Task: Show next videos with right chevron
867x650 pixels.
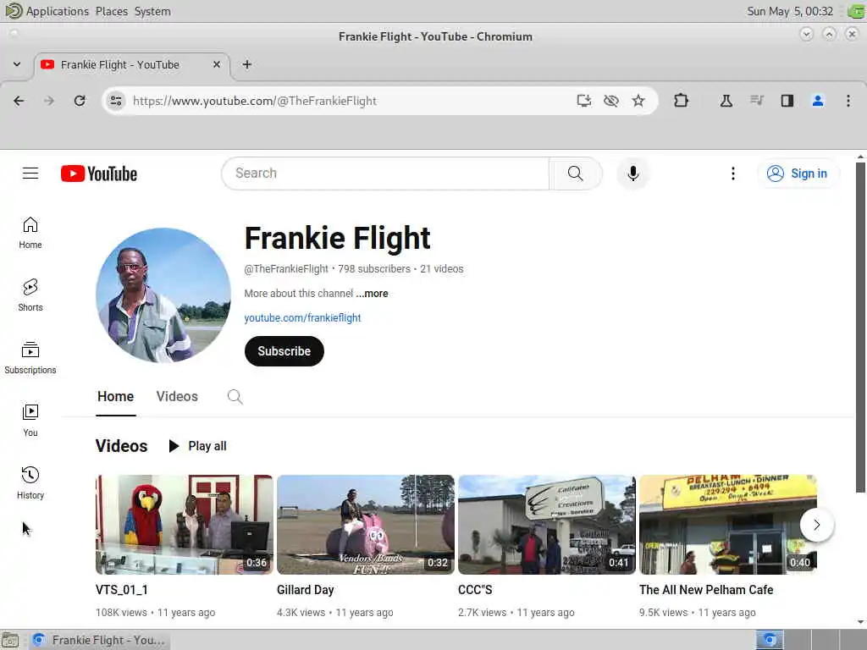Action: [x=817, y=525]
